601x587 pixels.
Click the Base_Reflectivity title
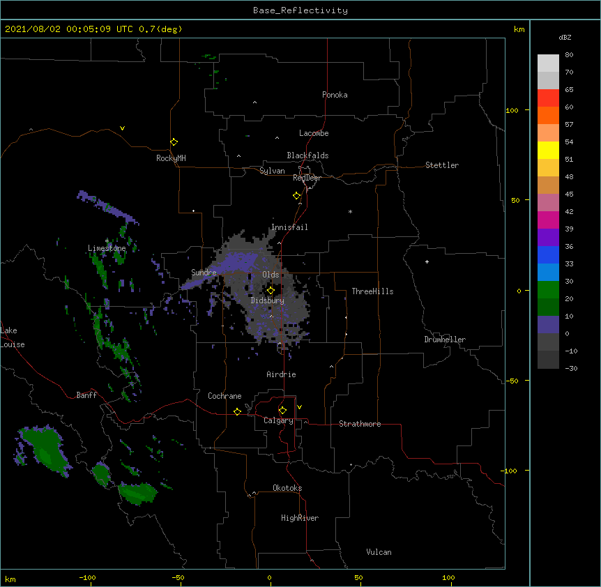coord(300,10)
